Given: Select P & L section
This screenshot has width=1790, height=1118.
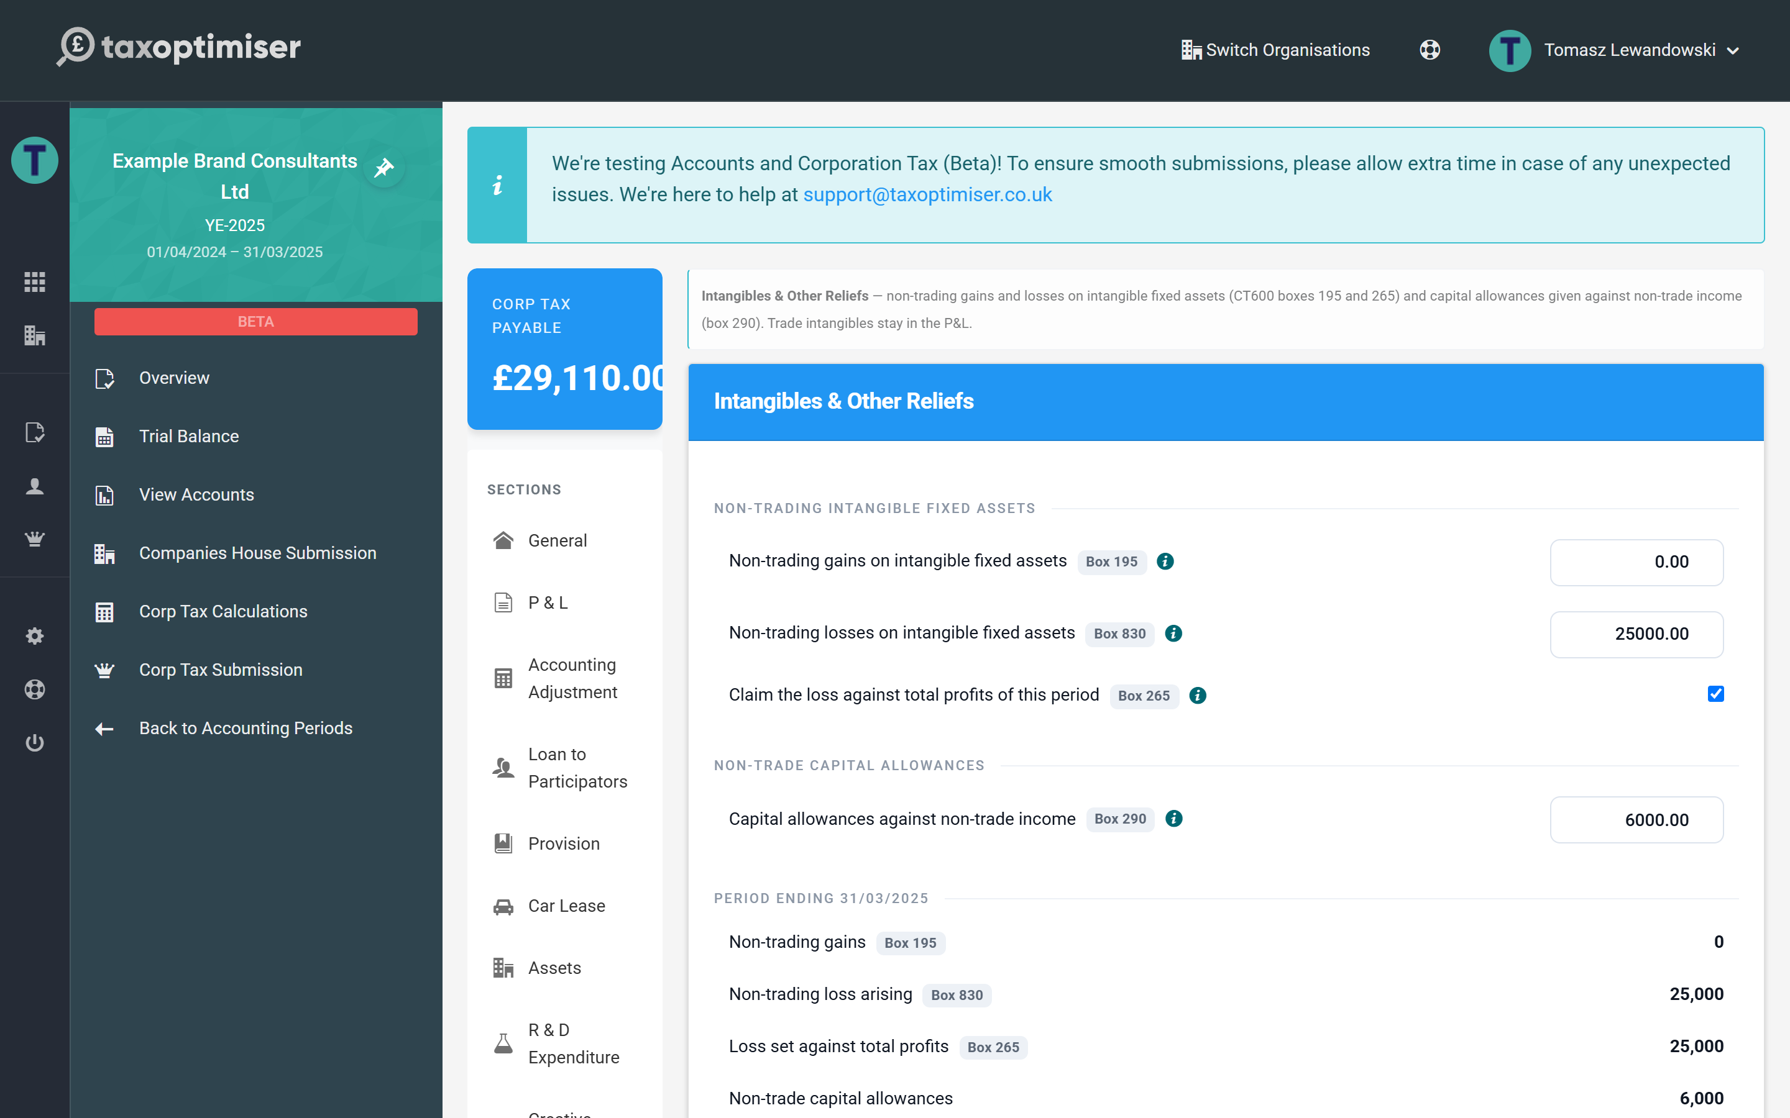Looking at the screenshot, I should coord(565,602).
